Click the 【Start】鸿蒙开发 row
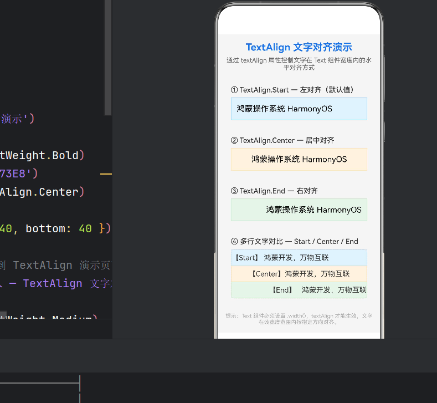This screenshot has width=437, height=403. [299, 258]
